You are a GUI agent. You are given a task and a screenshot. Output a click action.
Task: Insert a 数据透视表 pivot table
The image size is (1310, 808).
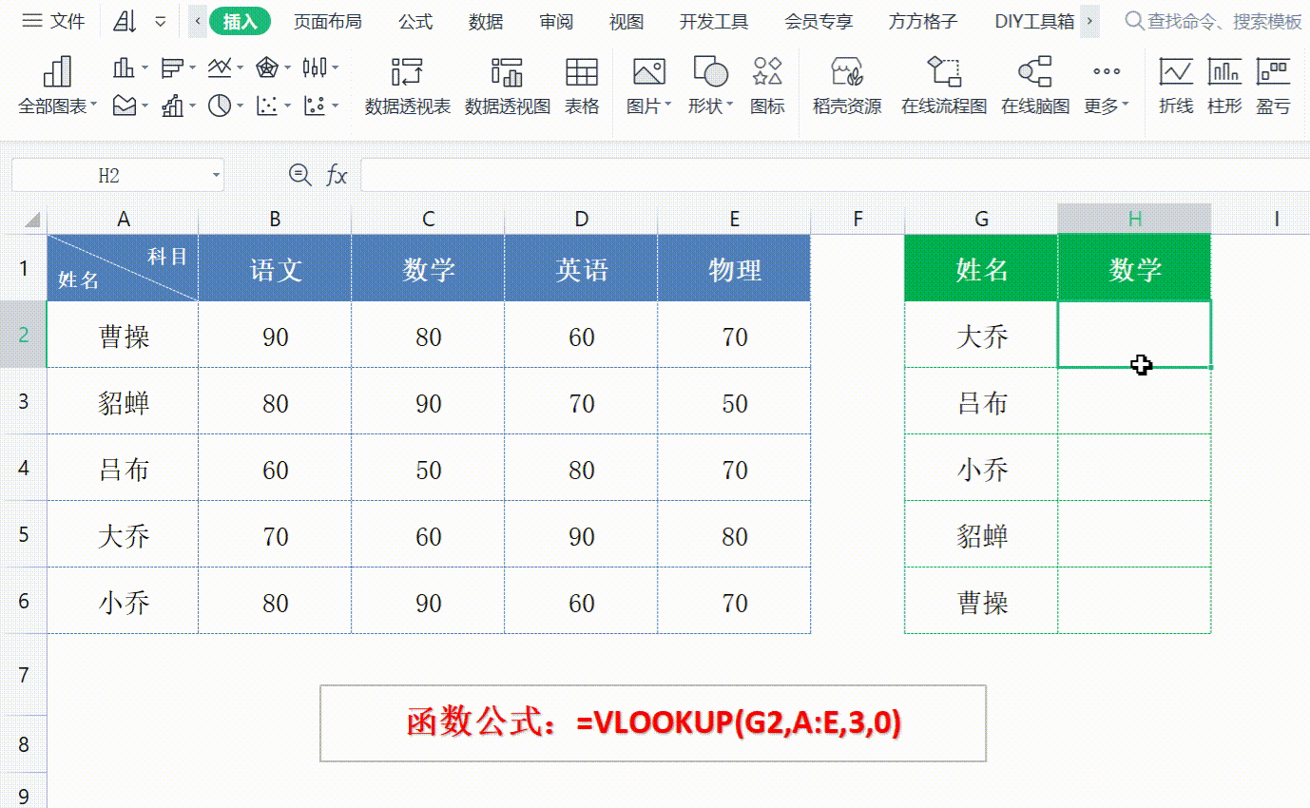pyautogui.click(x=407, y=86)
